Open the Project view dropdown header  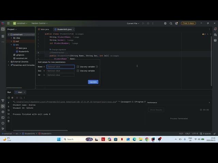pos(12,30)
